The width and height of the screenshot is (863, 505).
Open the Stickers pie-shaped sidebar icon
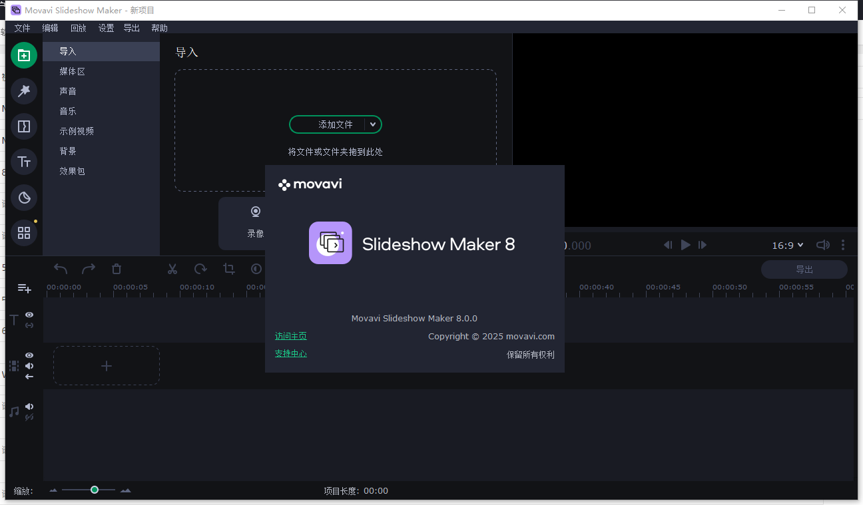pos(24,197)
